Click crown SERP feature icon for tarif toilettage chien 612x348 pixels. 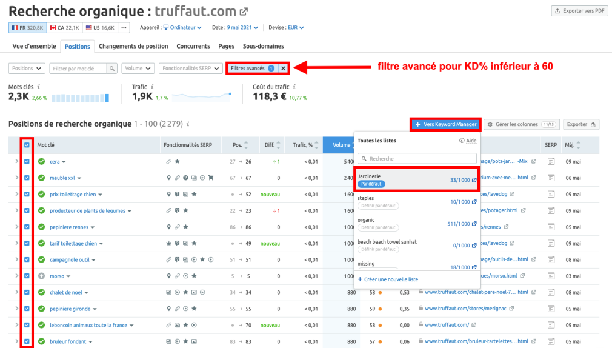tap(168, 243)
